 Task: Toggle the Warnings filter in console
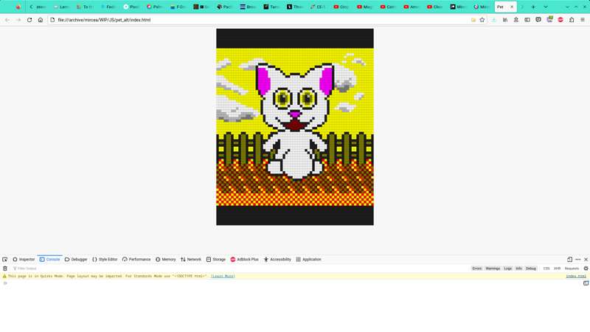493,269
